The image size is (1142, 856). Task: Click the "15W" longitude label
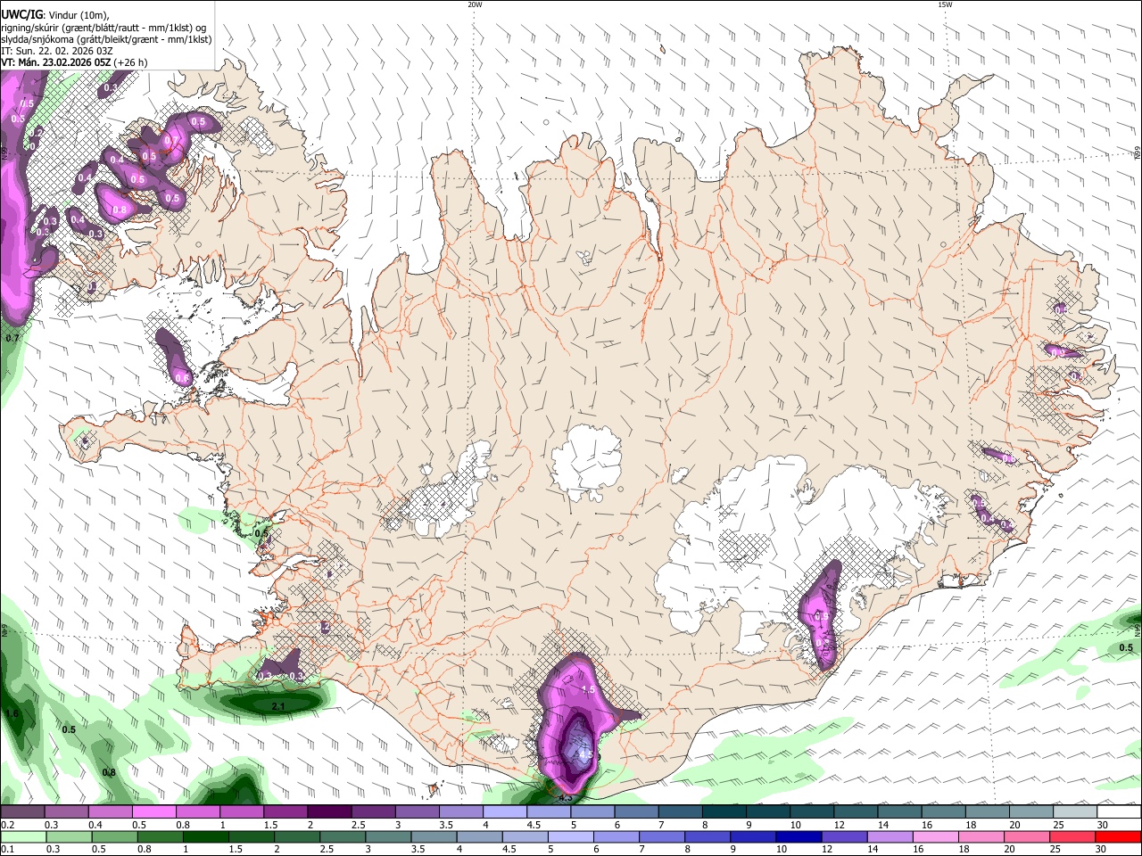pos(944,4)
